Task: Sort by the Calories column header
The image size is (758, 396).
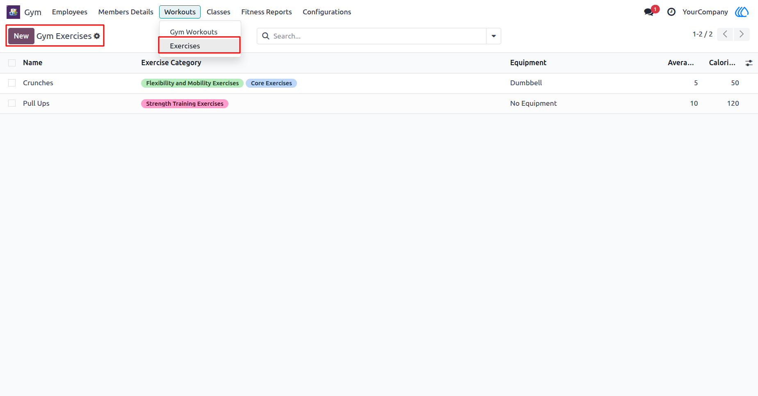Action: (x=722, y=63)
